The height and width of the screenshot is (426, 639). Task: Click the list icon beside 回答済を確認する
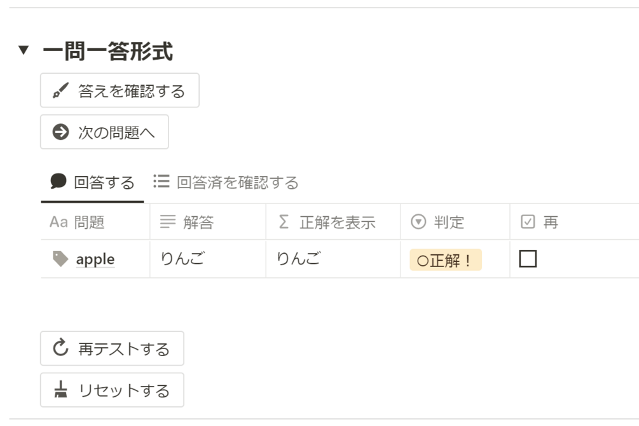point(161,182)
